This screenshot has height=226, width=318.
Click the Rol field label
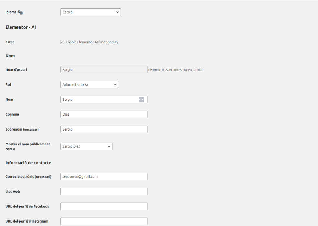8,85
